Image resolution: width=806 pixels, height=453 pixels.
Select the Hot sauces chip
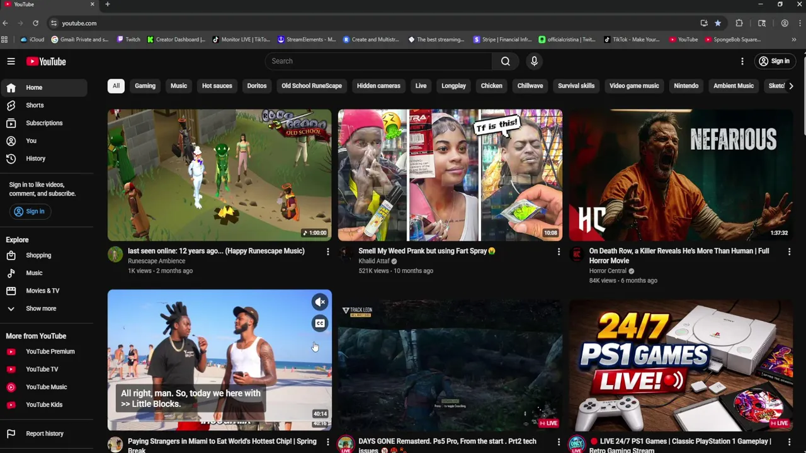click(217, 86)
